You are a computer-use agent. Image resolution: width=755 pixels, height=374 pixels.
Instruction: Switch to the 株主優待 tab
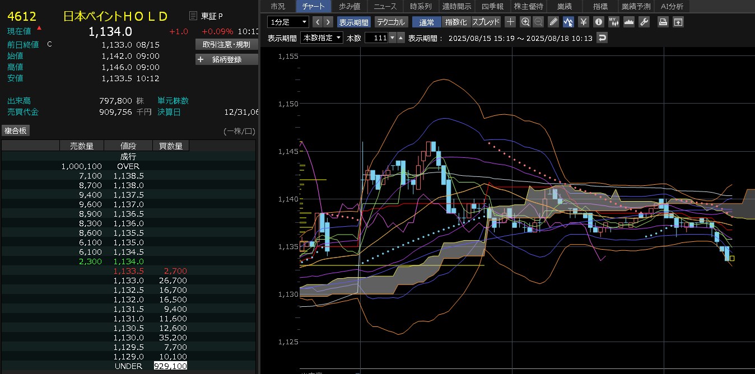click(x=528, y=6)
